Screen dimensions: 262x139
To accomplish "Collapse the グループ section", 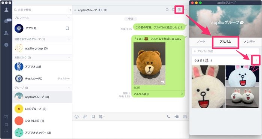I will point(69,88).
